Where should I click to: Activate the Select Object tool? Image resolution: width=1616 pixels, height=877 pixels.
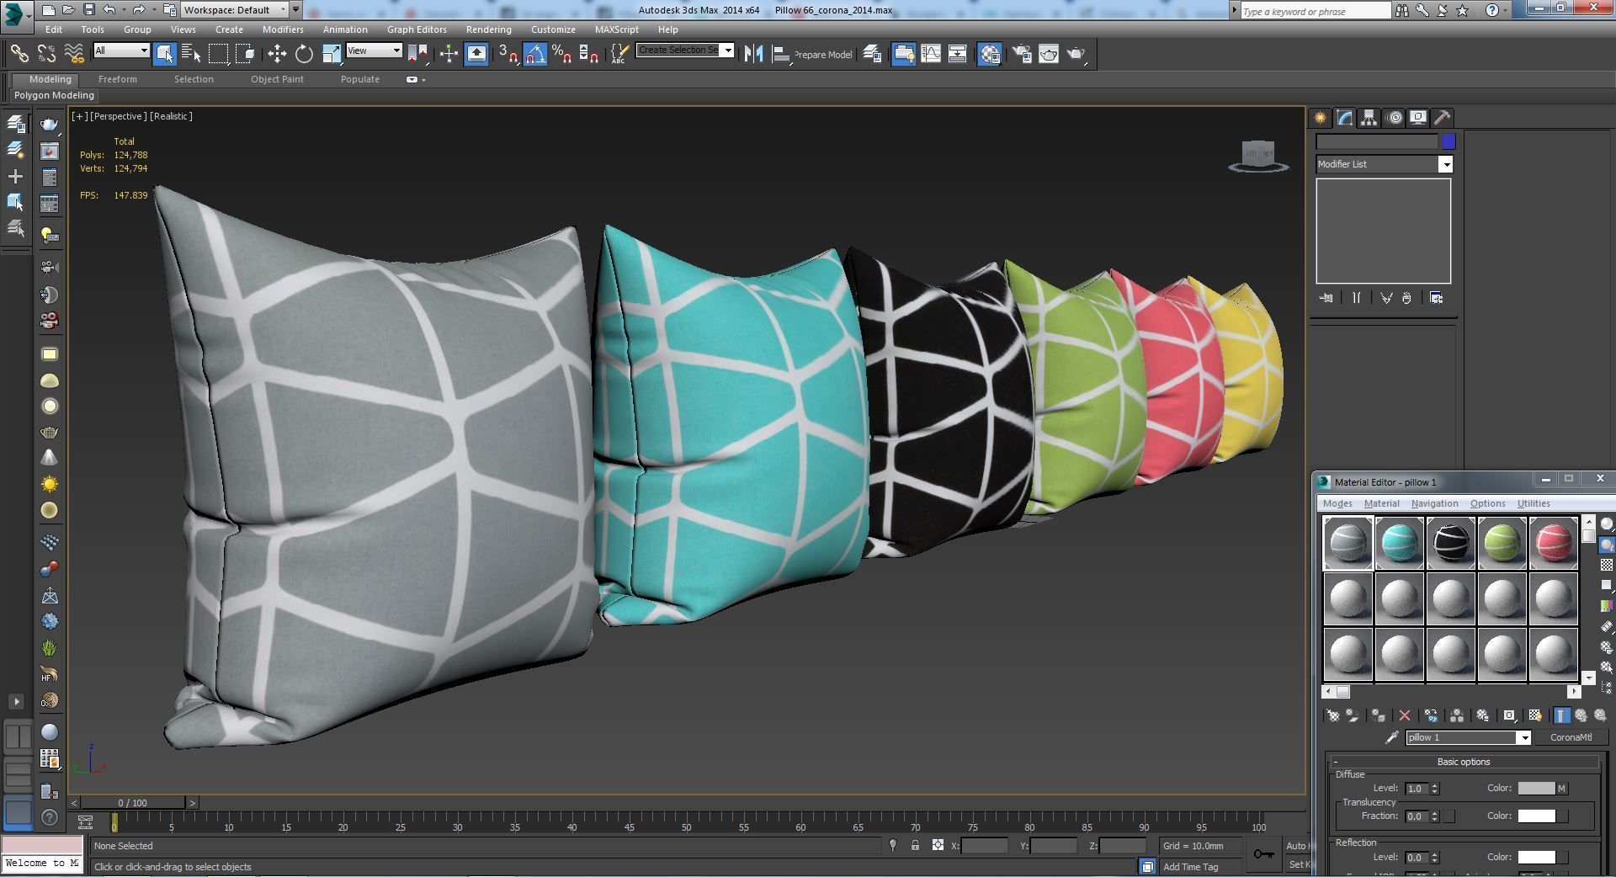[x=165, y=54]
